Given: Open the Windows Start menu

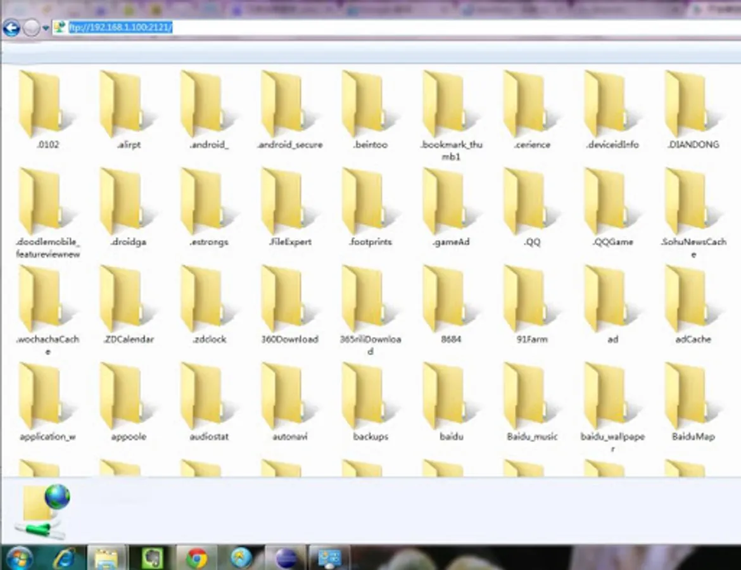Looking at the screenshot, I should coord(20,558).
